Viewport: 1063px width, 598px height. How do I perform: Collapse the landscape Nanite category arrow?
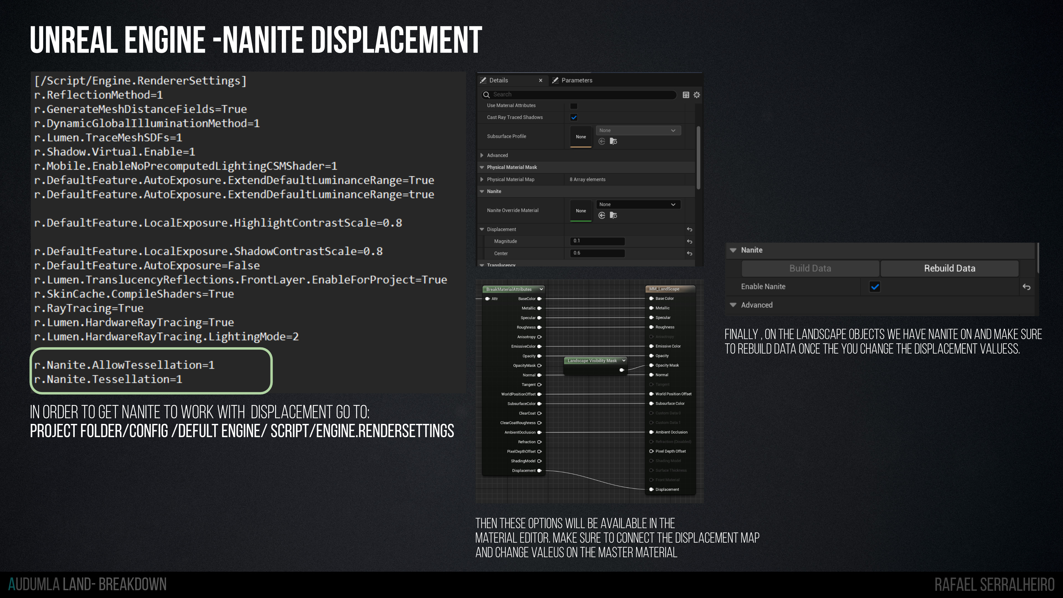[733, 251]
